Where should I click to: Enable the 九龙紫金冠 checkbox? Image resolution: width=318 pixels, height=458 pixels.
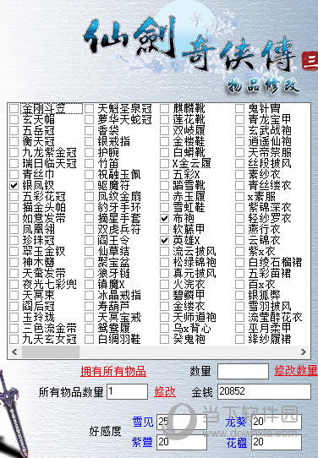[x=14, y=152]
